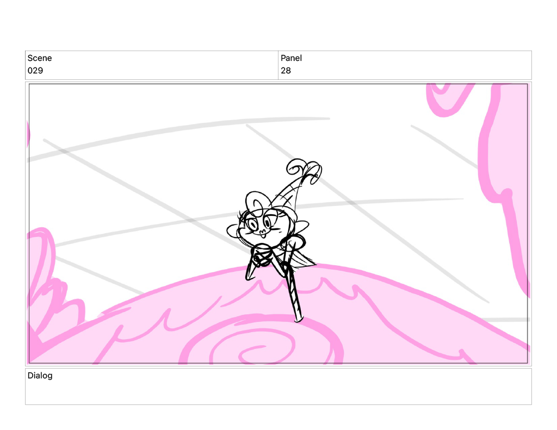The width and height of the screenshot is (557, 430).
Task: Select the panel number 28
Action: tap(286, 71)
